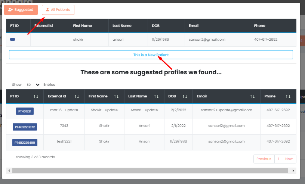The height and width of the screenshot is (184, 305).
Task: Click the blue PT ID badge in top row
Action: pos(13,40)
